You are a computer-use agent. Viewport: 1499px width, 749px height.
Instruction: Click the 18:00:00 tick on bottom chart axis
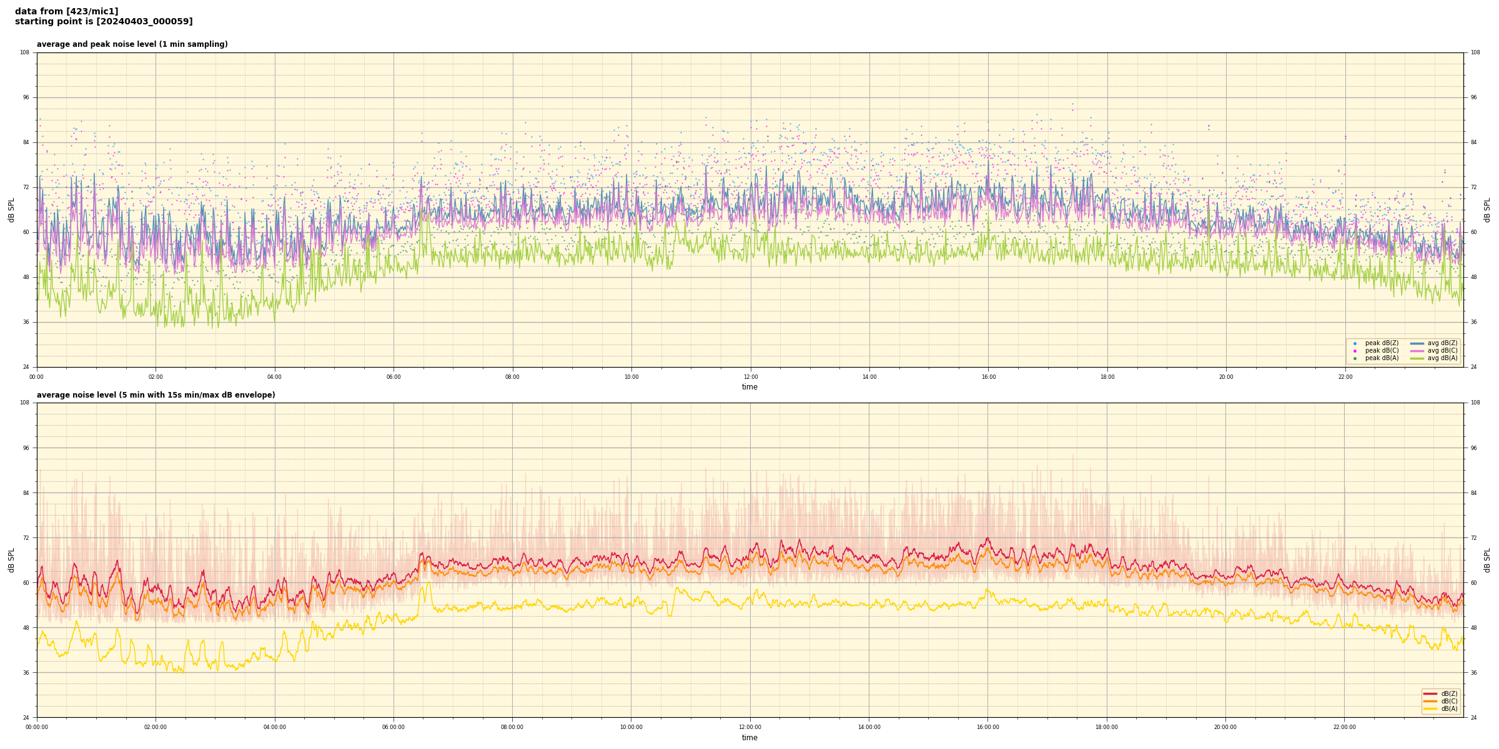tap(1107, 727)
